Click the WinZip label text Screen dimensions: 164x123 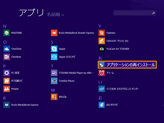[63, 97]
